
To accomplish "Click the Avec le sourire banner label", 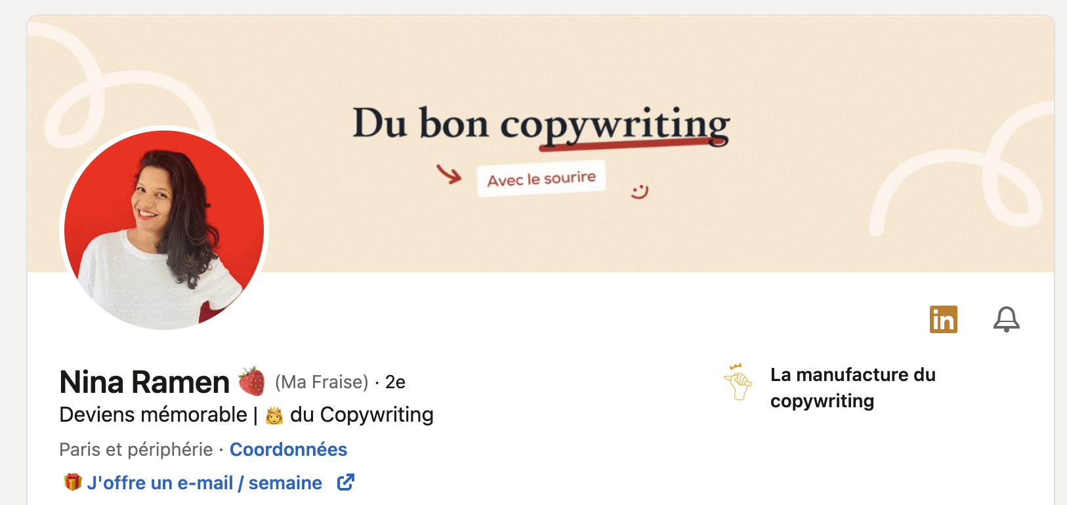I will (x=541, y=178).
